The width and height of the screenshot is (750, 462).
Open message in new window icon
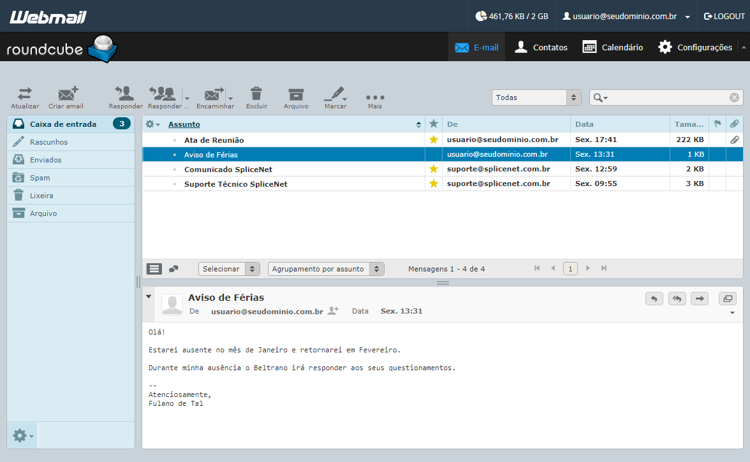pyautogui.click(x=728, y=299)
